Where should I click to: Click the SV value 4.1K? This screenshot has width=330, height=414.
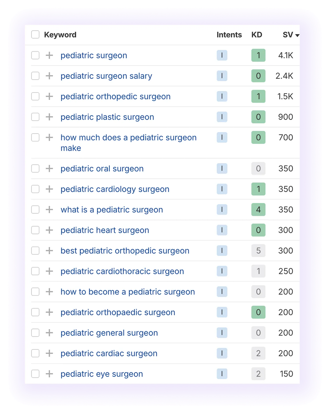coord(285,55)
